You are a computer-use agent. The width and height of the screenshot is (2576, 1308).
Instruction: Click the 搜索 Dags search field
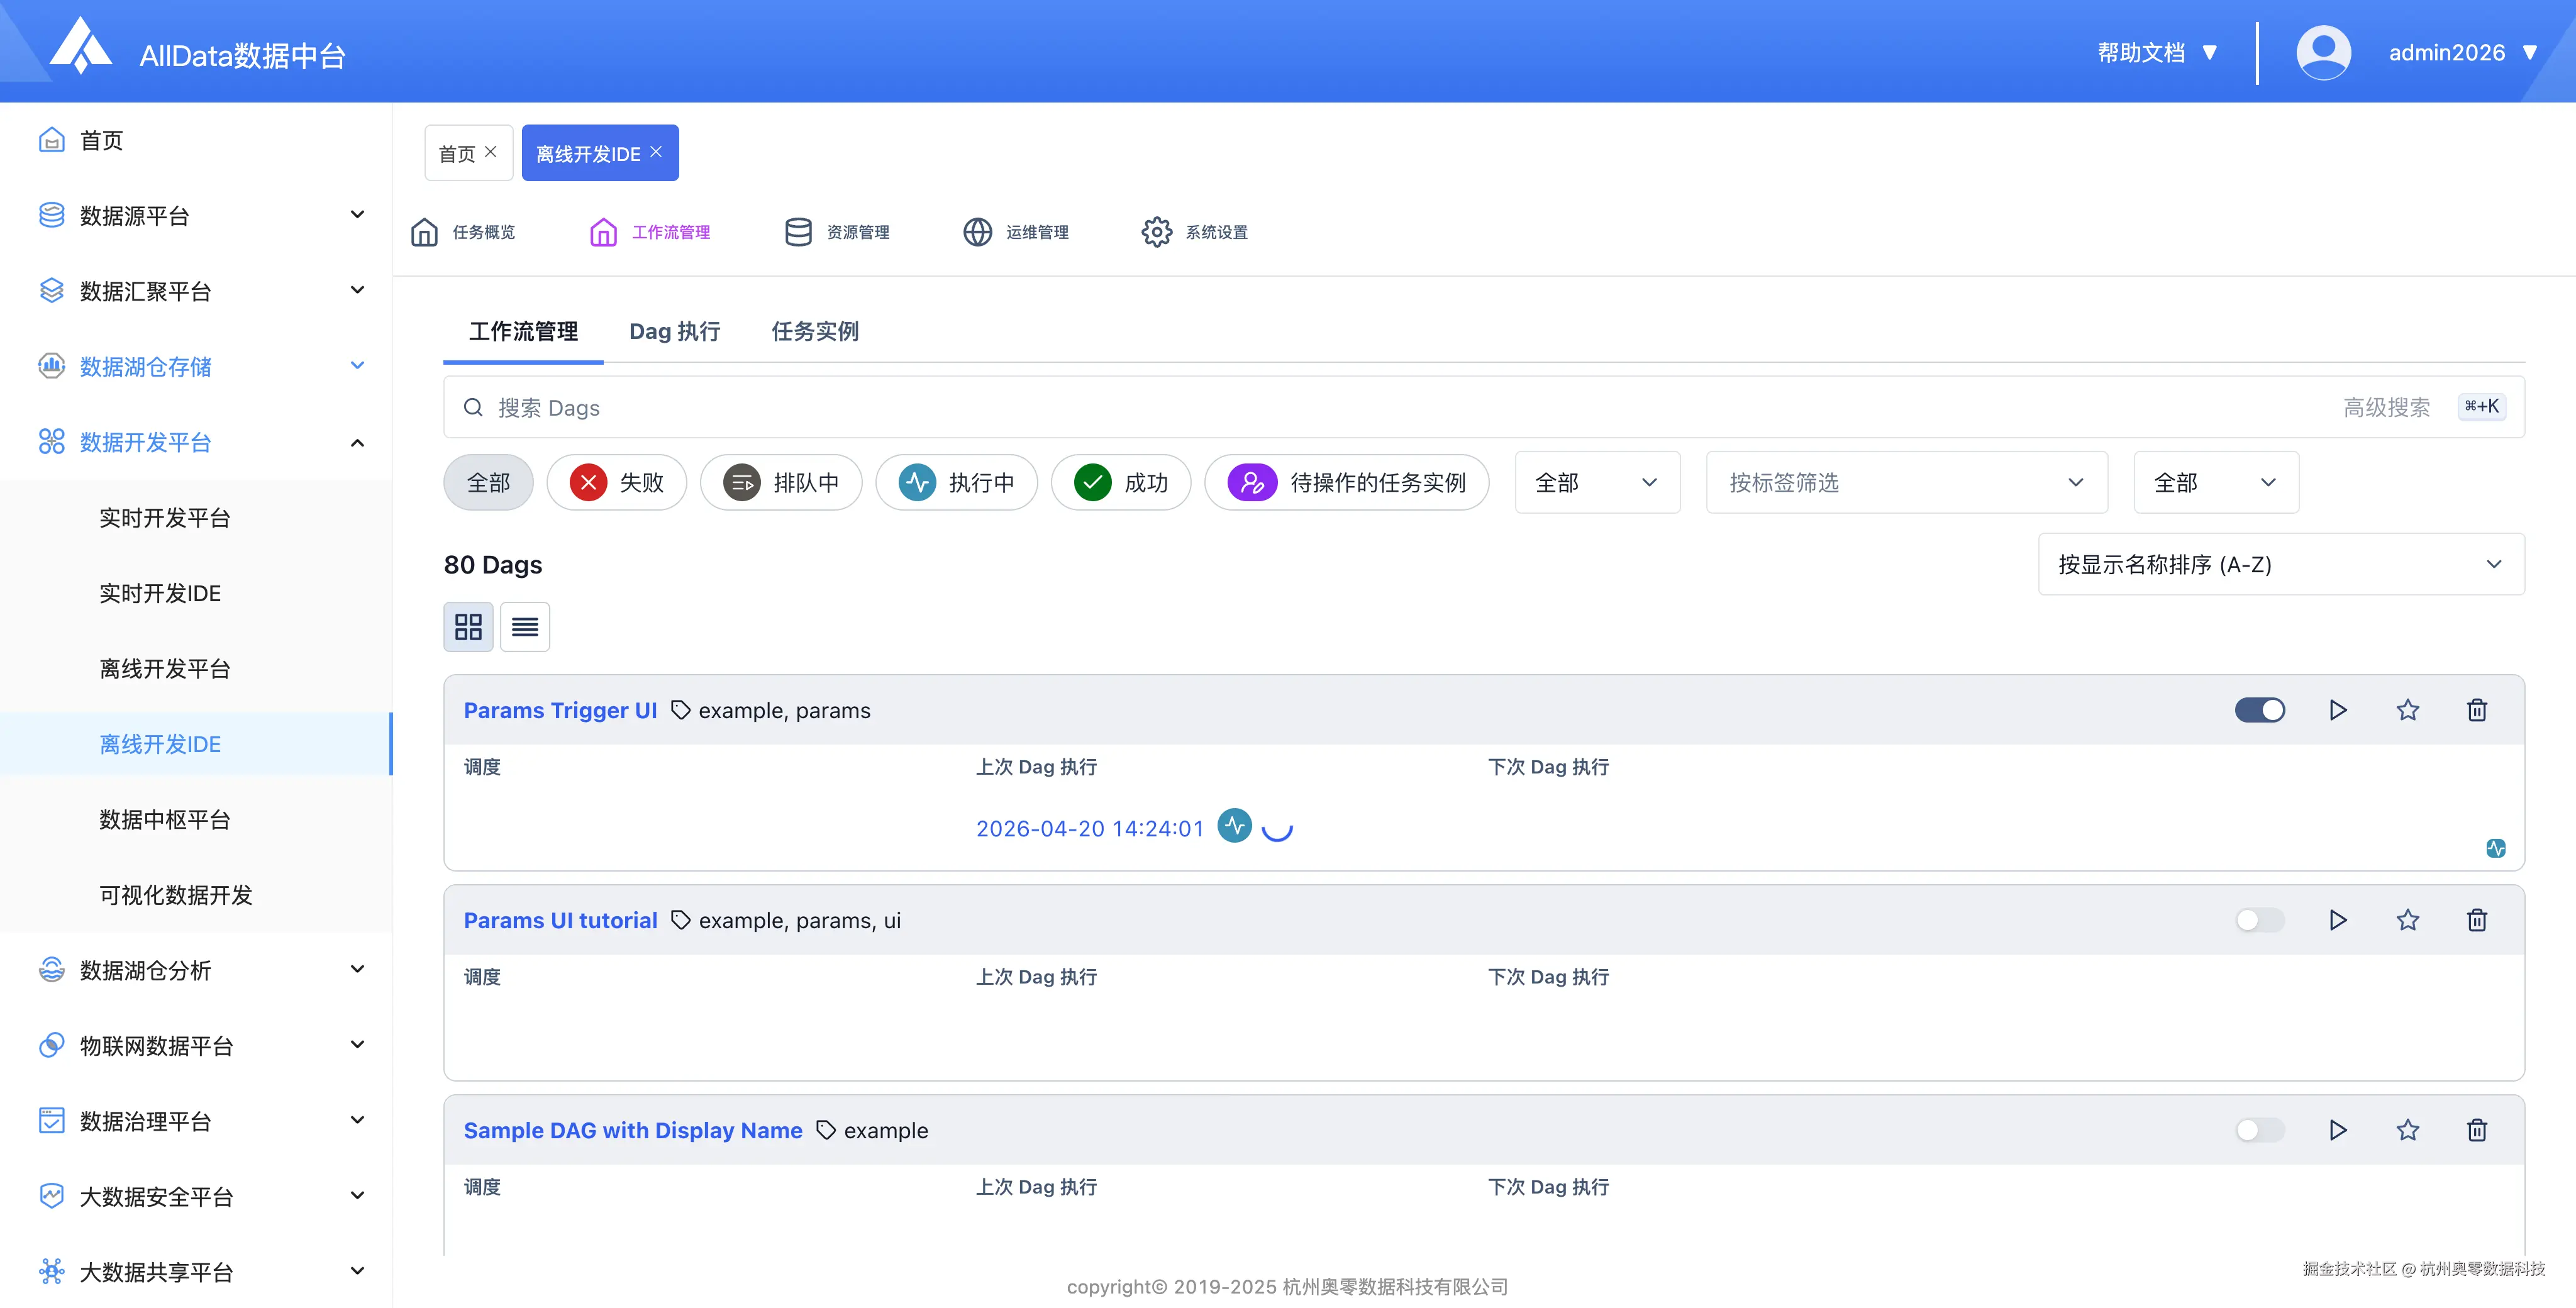1200,407
